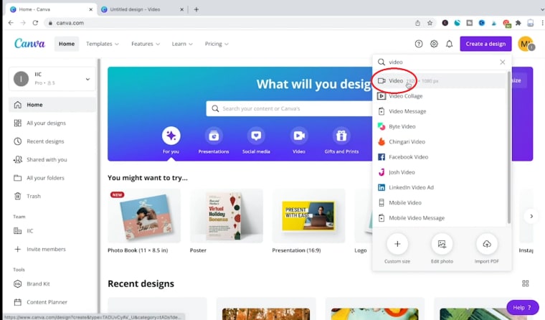Screen dimensions: 545x320
Task: Click the Home tab in top navigation
Action: pyautogui.click(x=67, y=44)
